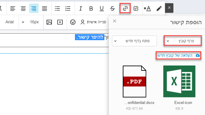The width and height of the screenshot is (205, 115).
Task: Close the editor toolbar with X
Action: [x=169, y=8]
